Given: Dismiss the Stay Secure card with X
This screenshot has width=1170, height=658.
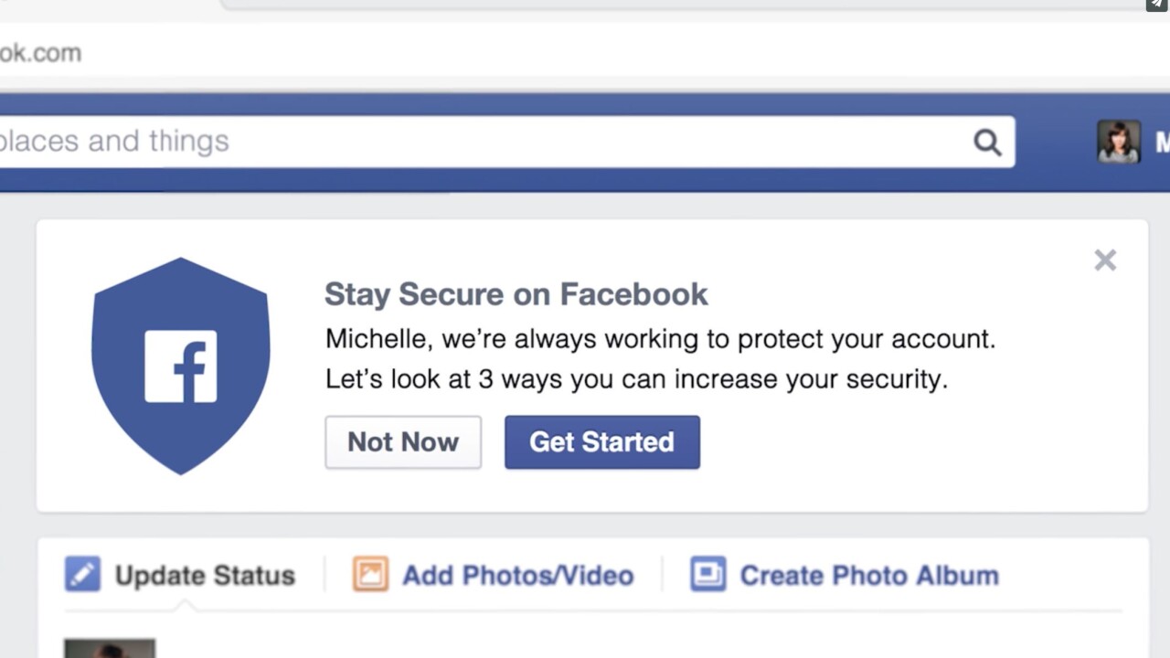Looking at the screenshot, I should 1105,260.
